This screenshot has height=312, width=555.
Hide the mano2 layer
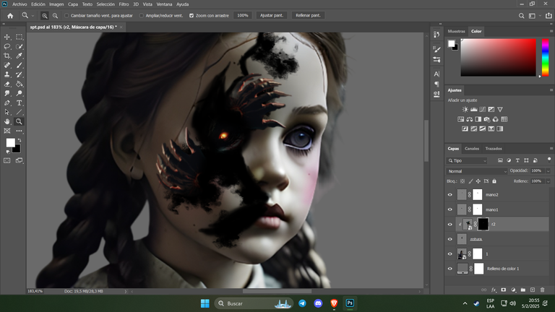450,194
